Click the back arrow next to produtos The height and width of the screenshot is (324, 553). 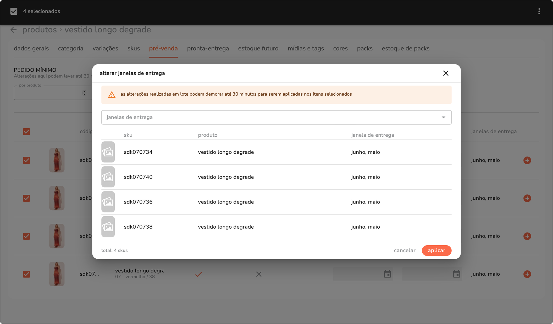click(14, 30)
